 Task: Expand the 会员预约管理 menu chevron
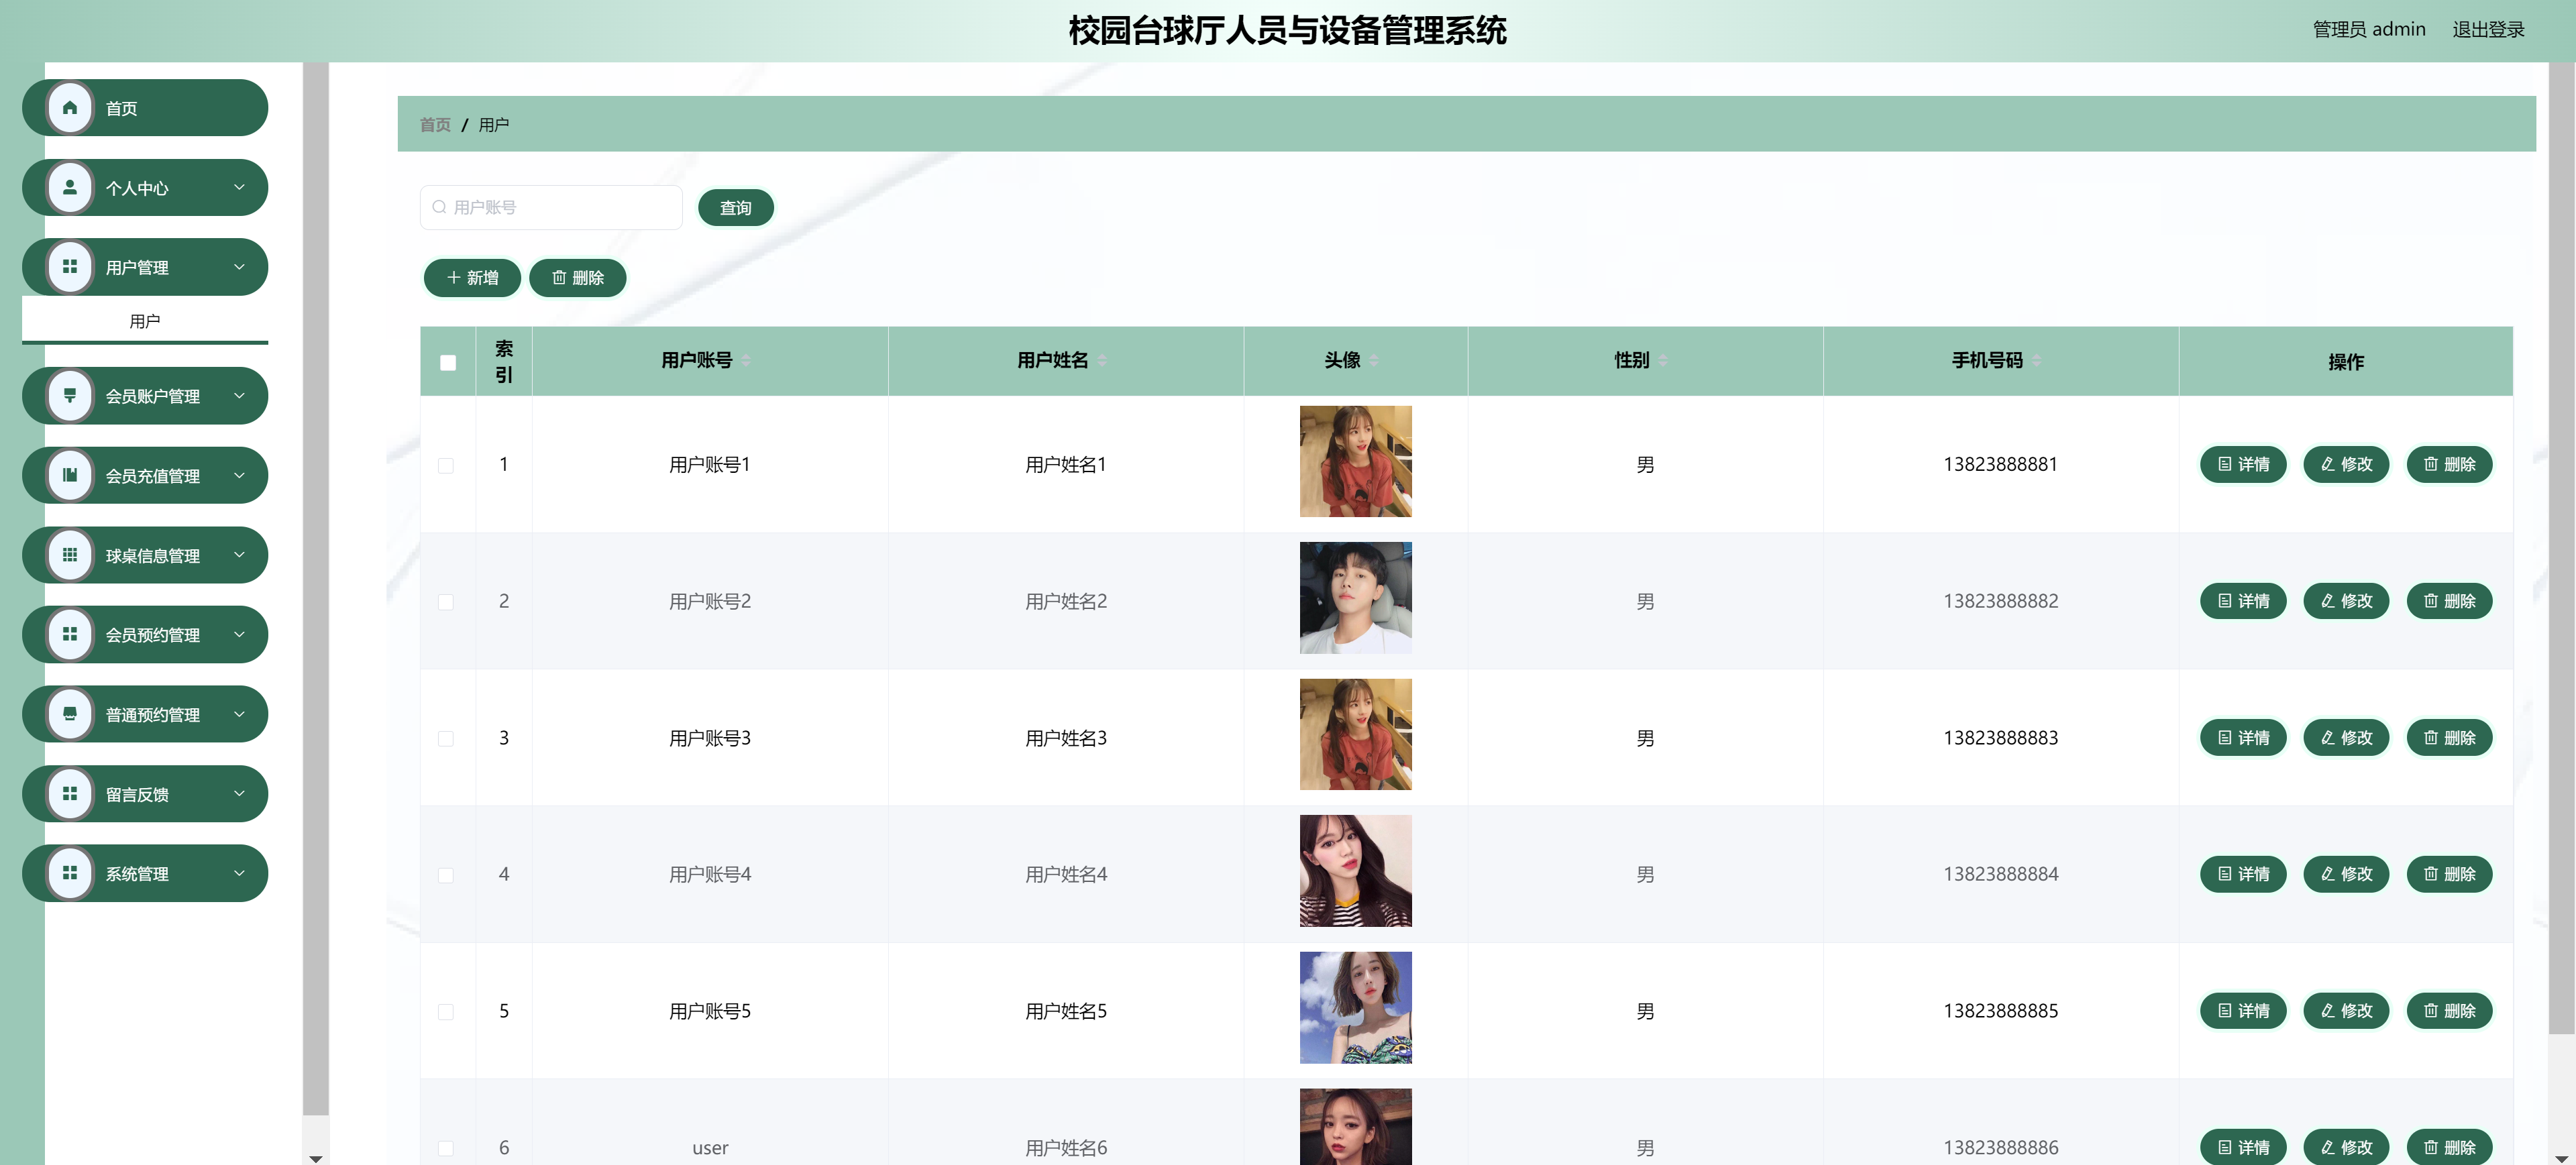click(239, 634)
